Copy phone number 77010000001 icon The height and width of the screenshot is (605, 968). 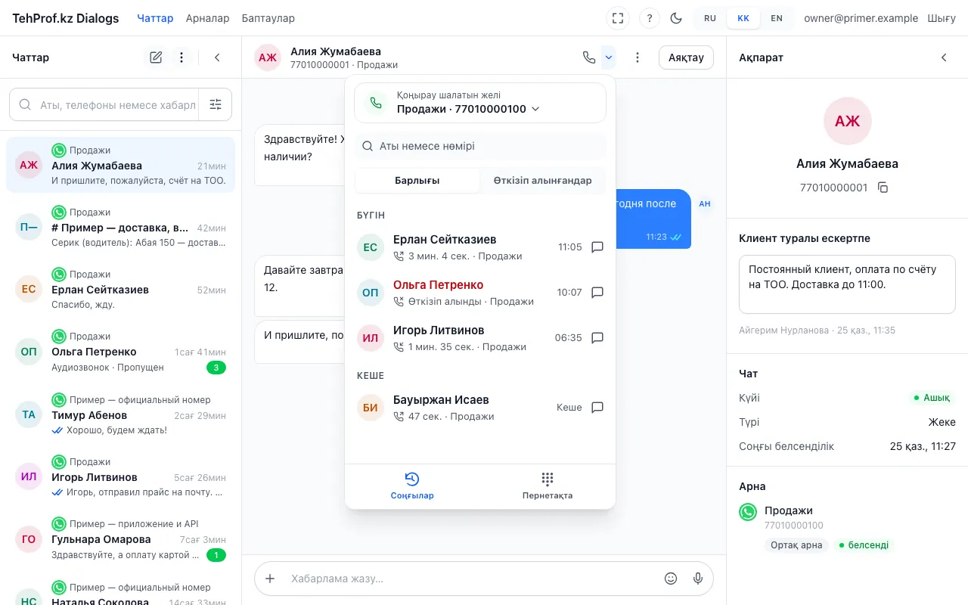pos(883,188)
